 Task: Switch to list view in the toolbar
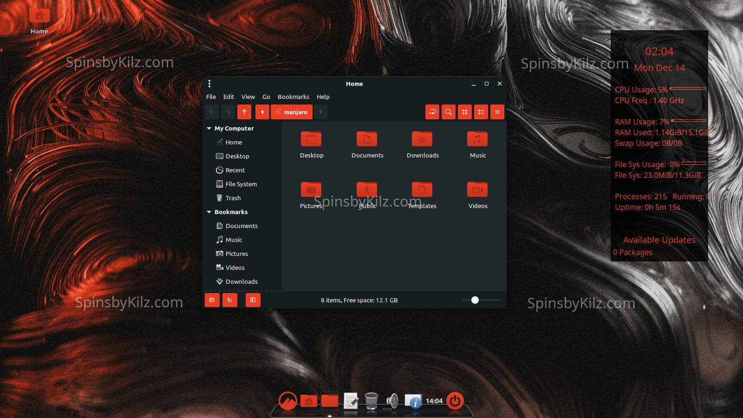coord(481,112)
